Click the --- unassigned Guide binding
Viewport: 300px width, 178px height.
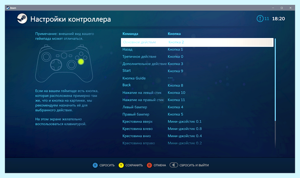click(170, 78)
